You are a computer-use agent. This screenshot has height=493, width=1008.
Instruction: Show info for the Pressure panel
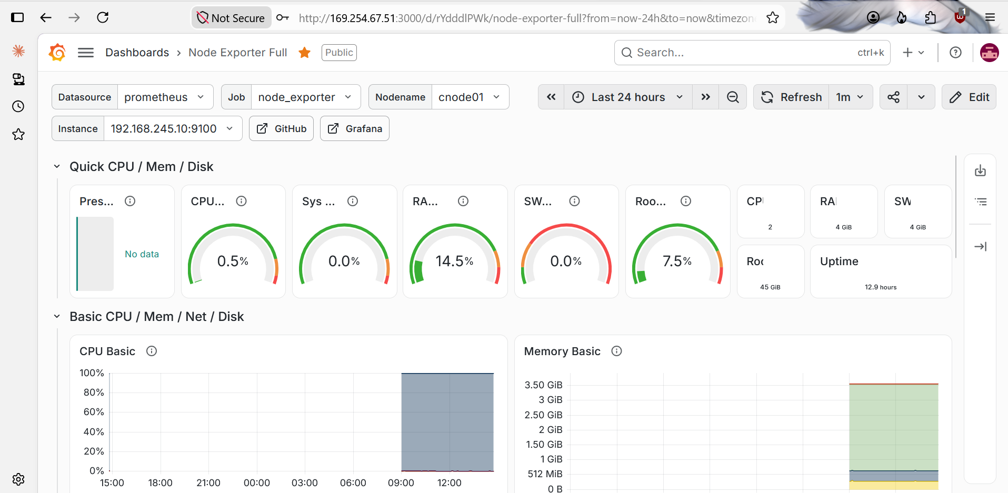(130, 201)
